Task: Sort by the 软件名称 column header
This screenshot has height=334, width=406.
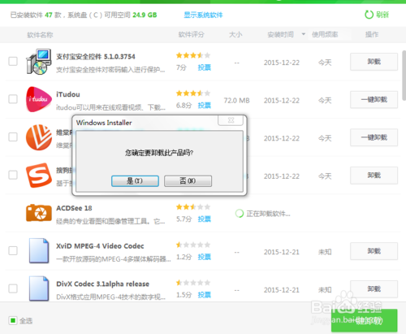Action: point(40,35)
